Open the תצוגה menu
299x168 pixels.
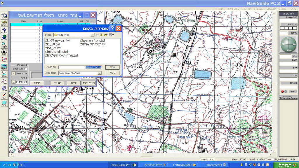click(x=283, y=8)
